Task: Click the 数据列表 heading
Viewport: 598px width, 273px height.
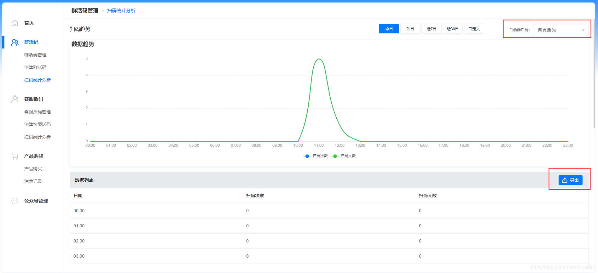Action: point(84,180)
